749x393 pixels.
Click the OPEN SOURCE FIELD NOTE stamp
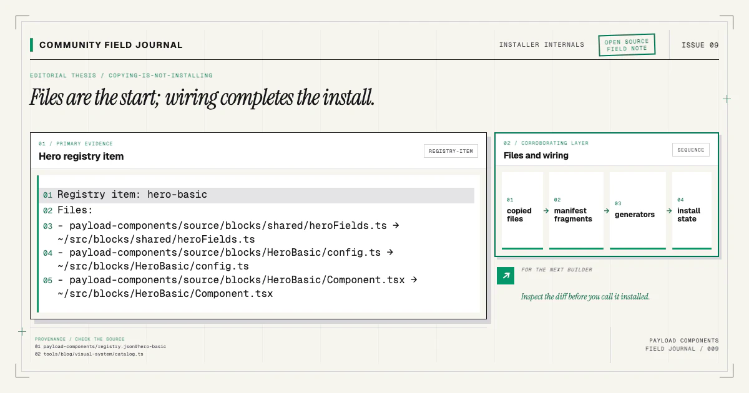(627, 45)
